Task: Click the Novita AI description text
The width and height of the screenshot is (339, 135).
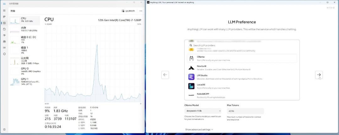Action: tap(223, 70)
